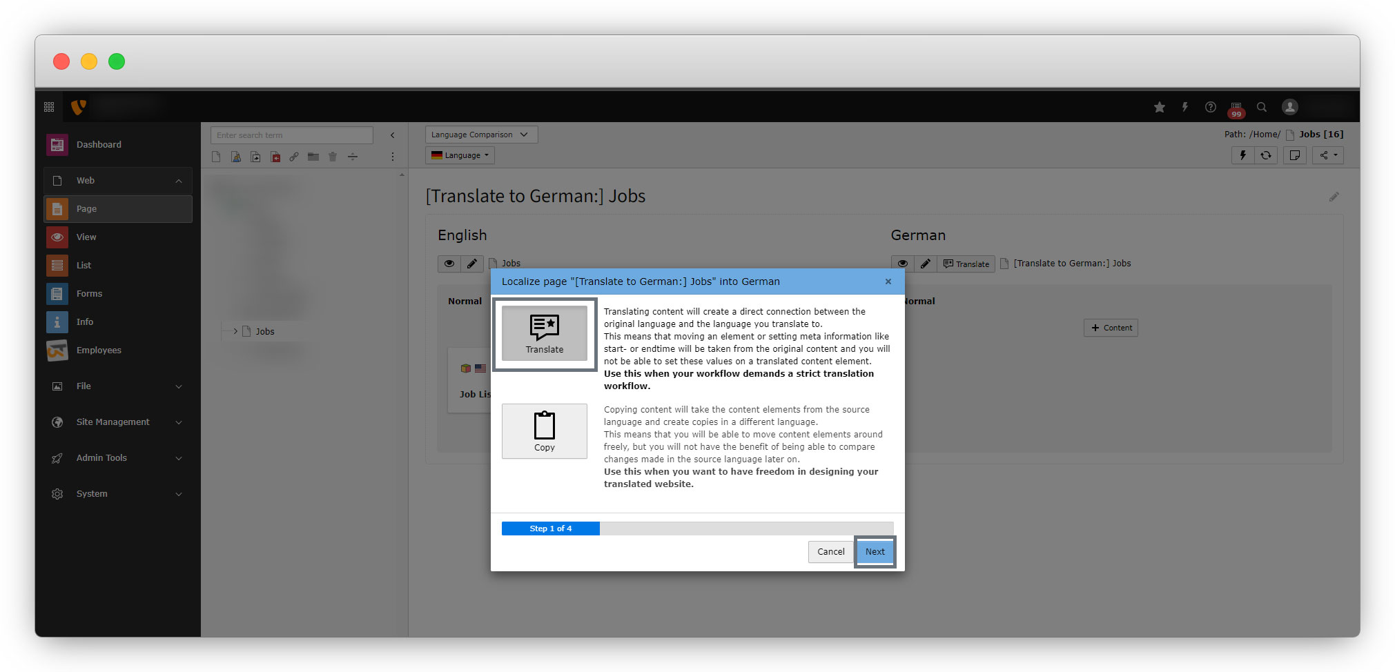Image resolution: width=1395 pixels, height=672 pixels.
Task: Click the page tree search term field
Action: [x=291, y=135]
